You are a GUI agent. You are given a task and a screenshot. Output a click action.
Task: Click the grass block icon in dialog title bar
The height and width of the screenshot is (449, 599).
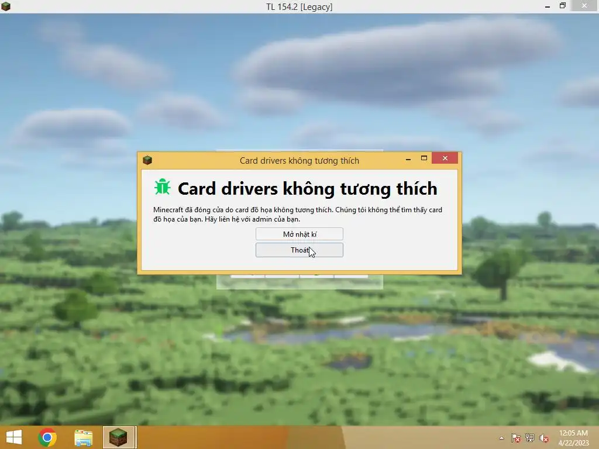tap(147, 160)
